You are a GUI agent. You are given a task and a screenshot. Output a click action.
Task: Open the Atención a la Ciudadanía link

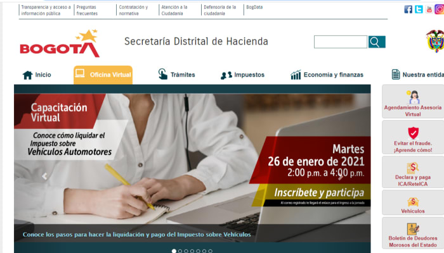click(174, 10)
